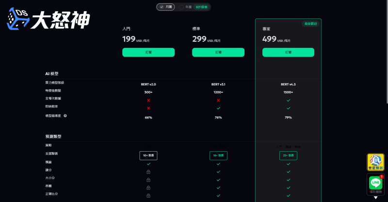Subscribe to the 入門 199 USD plan
The height and width of the screenshot is (202, 388).
148,52
